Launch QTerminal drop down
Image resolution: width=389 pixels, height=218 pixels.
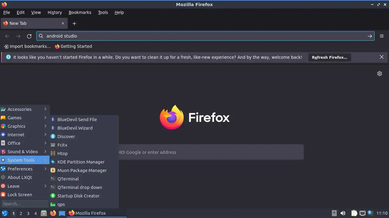point(84,187)
